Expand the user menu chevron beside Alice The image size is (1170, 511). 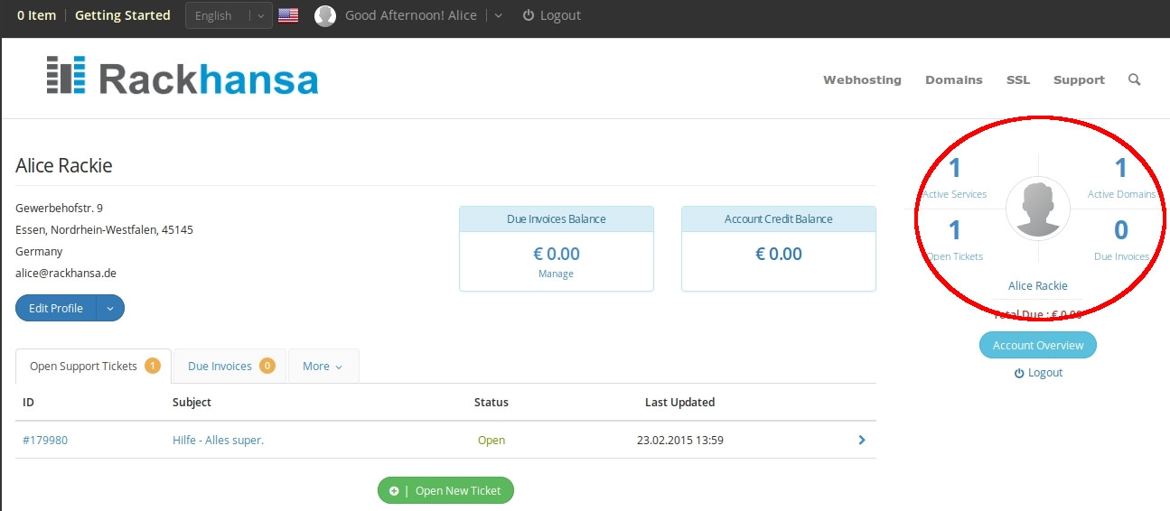coord(500,15)
